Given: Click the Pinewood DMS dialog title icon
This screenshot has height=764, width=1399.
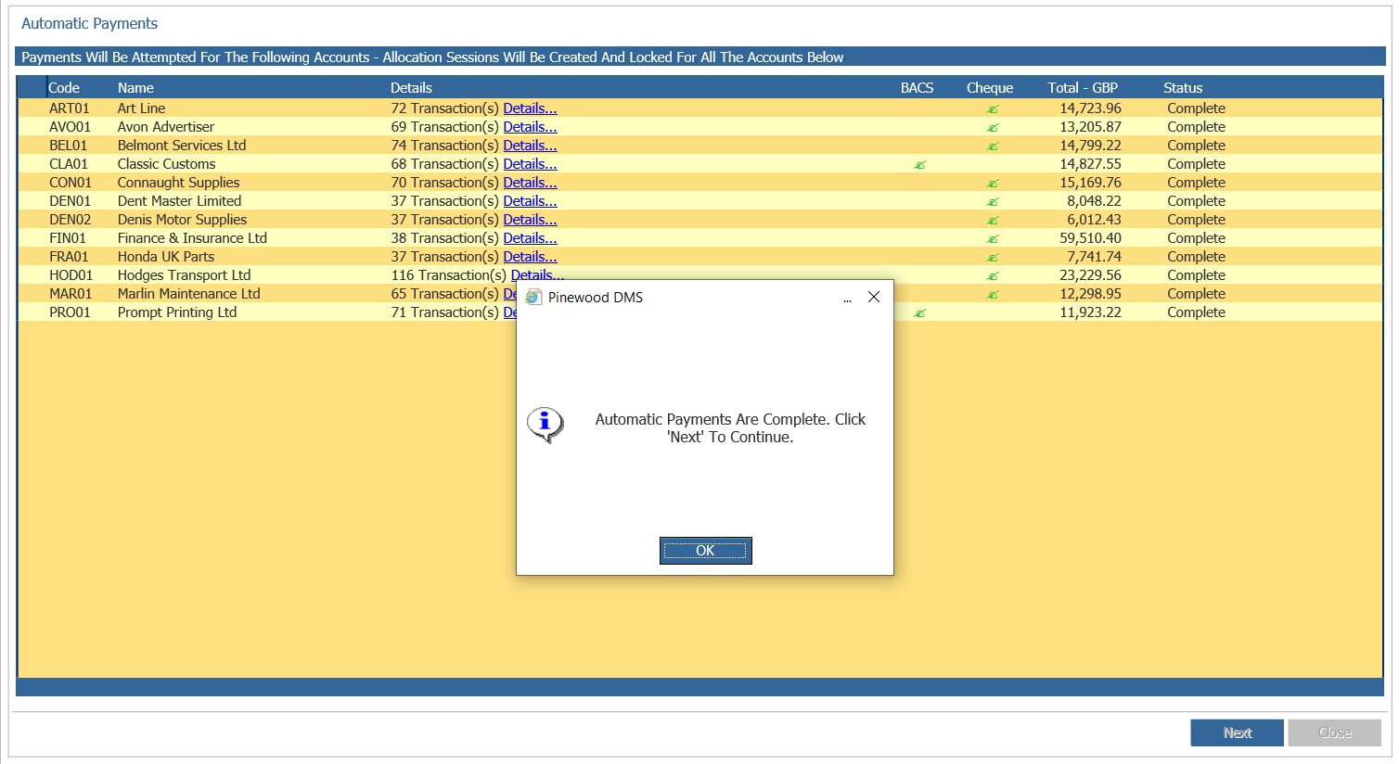Looking at the screenshot, I should point(533,298).
